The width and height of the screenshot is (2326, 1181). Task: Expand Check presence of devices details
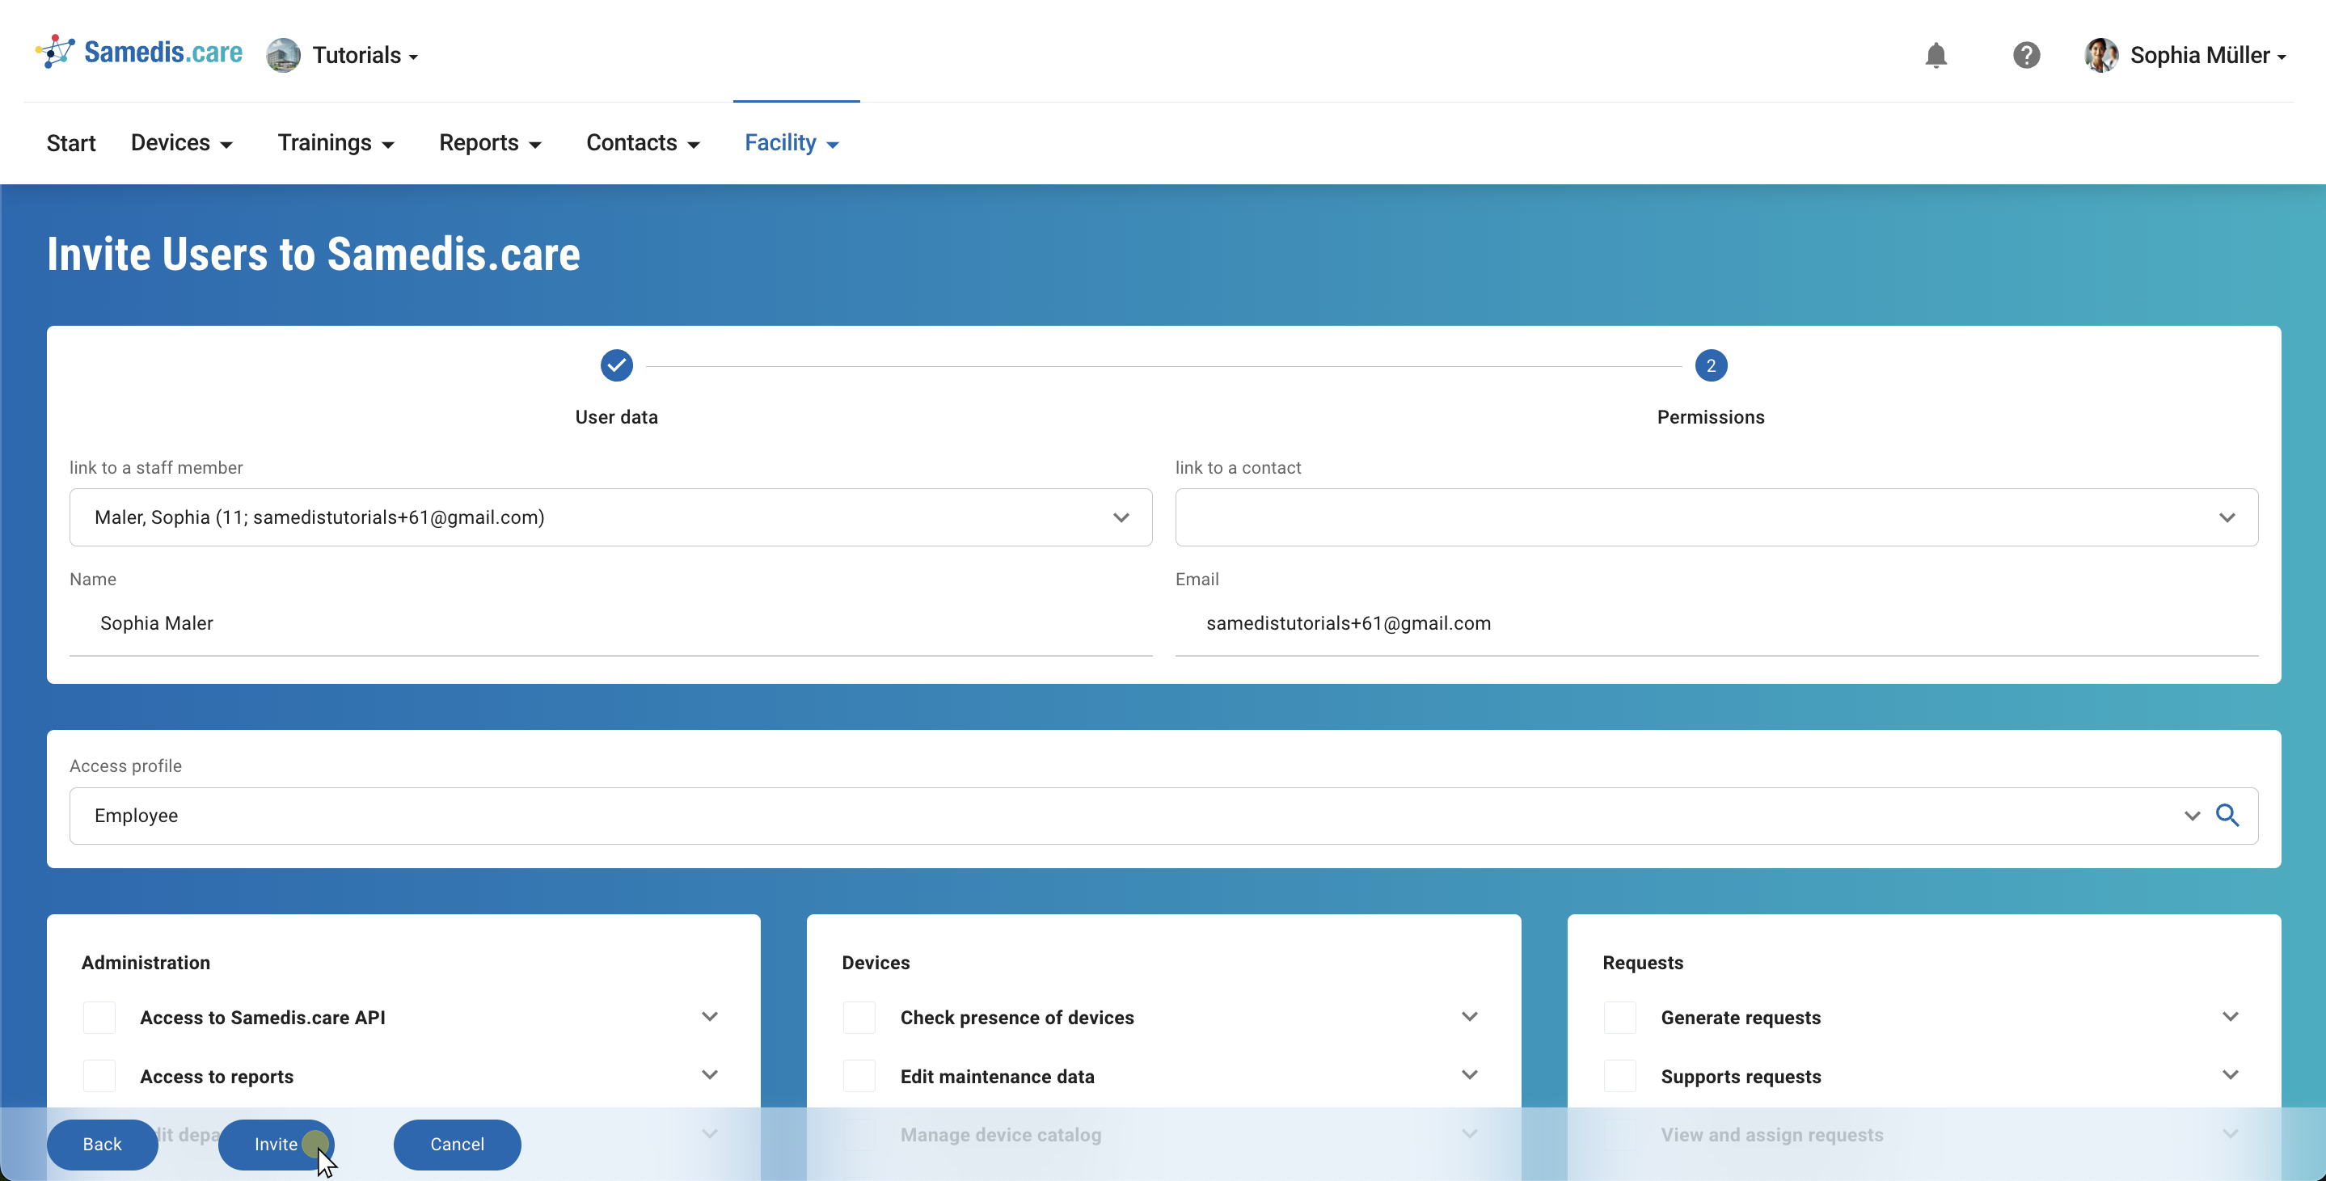(x=1470, y=1017)
